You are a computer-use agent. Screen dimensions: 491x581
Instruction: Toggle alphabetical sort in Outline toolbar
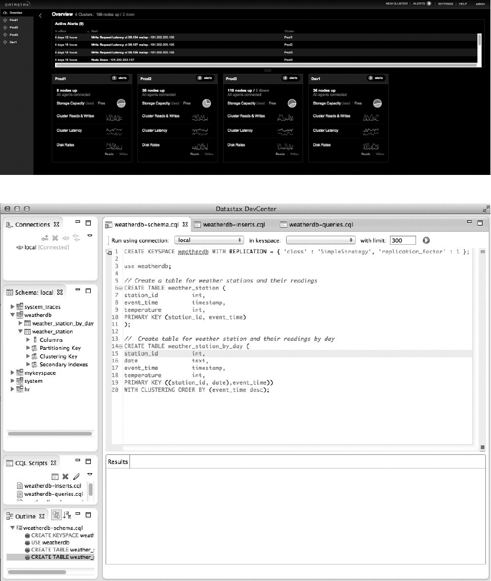tap(67, 515)
